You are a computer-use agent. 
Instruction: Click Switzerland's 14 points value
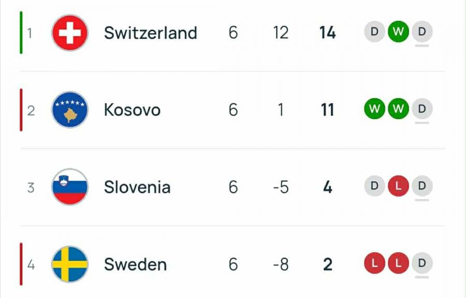(327, 33)
